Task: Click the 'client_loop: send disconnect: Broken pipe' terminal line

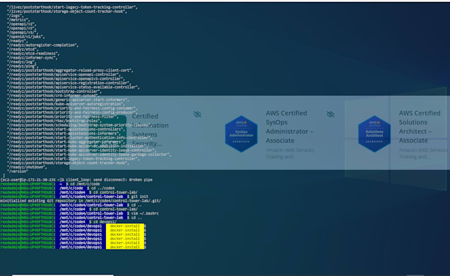Action: click(111, 180)
